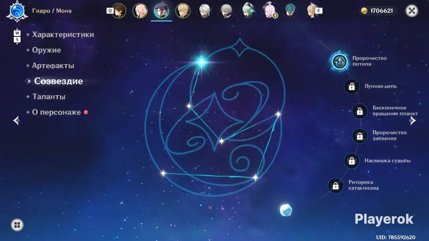Click the Насмешка судьбы label

[387, 161]
